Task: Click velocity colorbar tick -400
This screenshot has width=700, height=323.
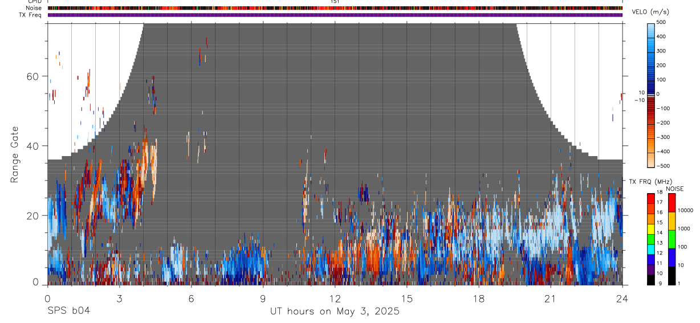Action: click(x=664, y=152)
